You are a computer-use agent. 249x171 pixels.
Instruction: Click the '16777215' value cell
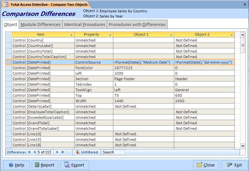(143, 68)
